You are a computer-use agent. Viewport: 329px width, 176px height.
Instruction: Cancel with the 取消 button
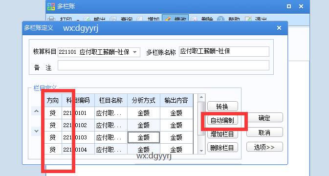tap(264, 132)
